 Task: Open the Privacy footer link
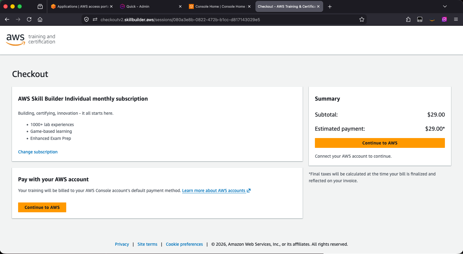122,244
